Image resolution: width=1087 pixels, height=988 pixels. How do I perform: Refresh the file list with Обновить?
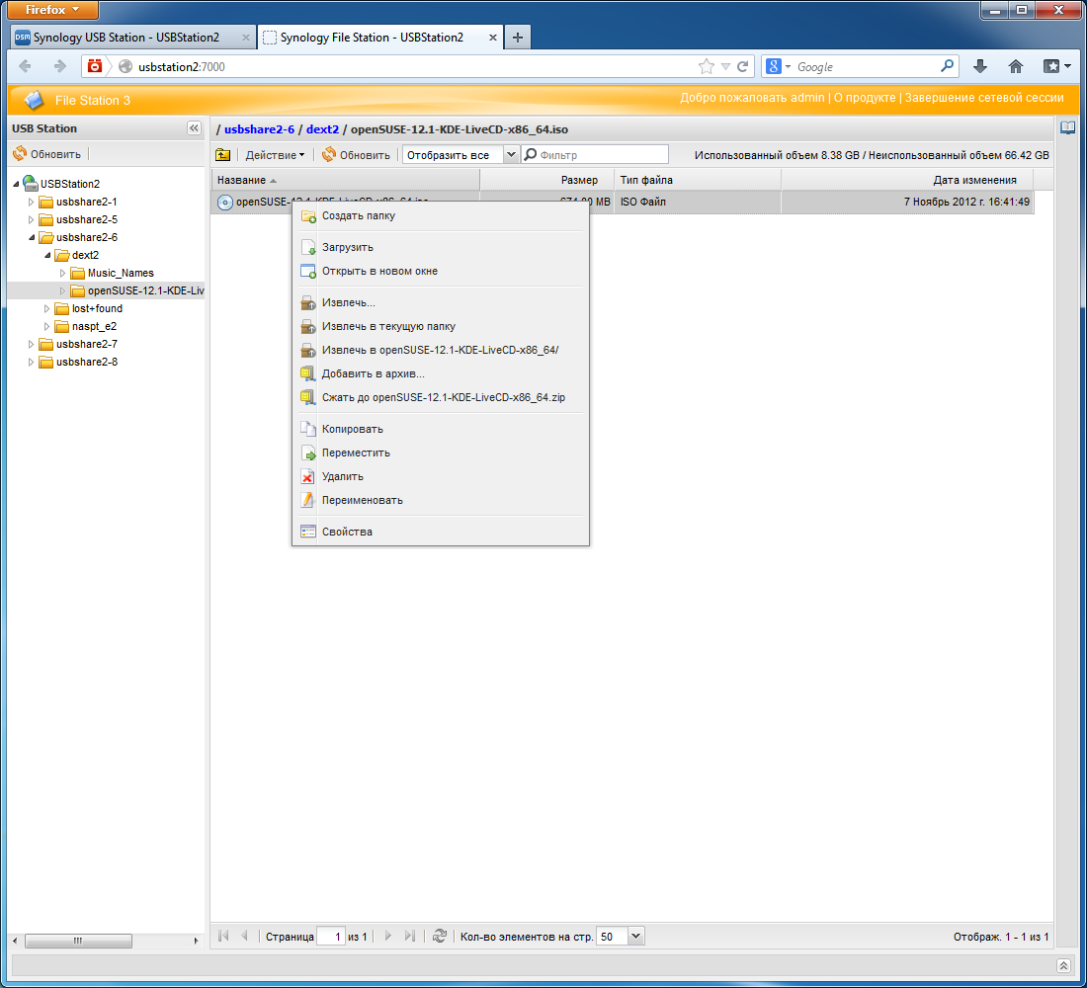click(357, 154)
